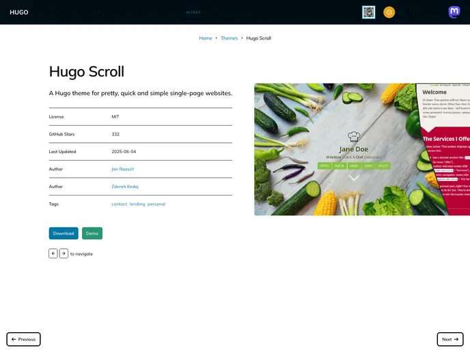Click the 'Last Updated' row label
470x350 pixels.
[x=62, y=152]
